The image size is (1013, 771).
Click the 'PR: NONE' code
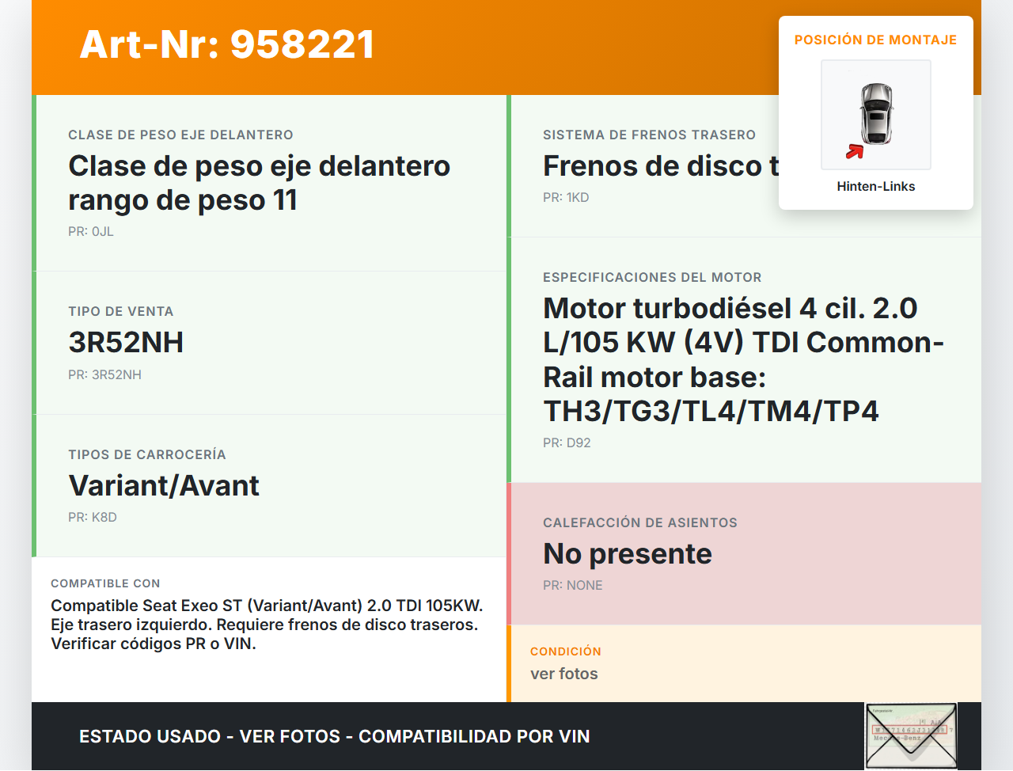[x=573, y=585]
